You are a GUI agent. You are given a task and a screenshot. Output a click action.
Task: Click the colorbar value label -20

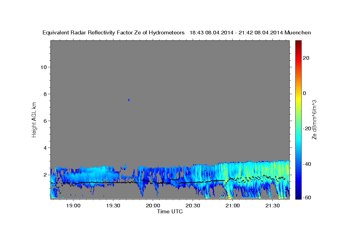[307, 128]
